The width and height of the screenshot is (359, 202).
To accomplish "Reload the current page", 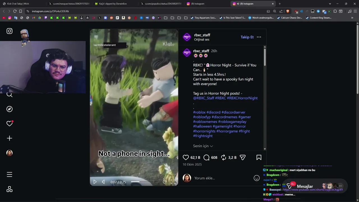I will coord(15,11).
